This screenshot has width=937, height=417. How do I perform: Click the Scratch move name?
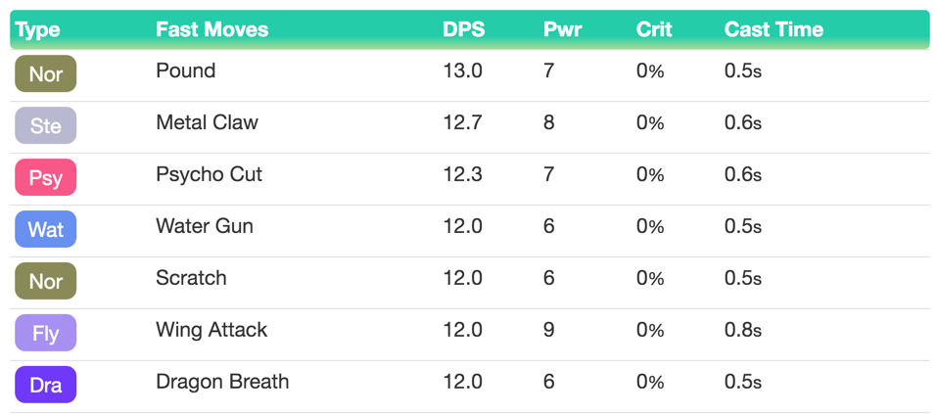click(x=191, y=278)
